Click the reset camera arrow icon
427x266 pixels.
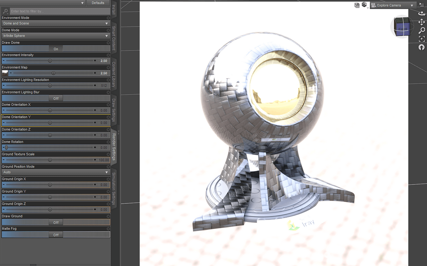point(422,47)
